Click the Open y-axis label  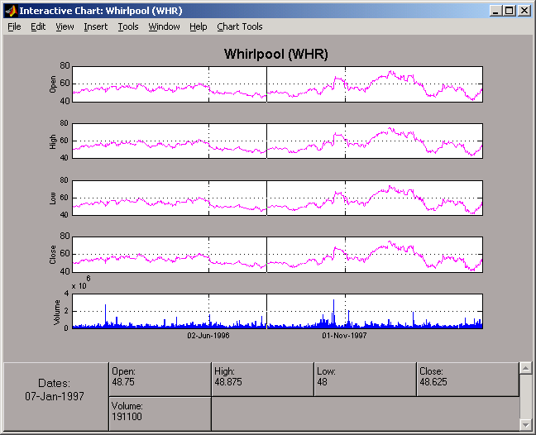(x=53, y=84)
